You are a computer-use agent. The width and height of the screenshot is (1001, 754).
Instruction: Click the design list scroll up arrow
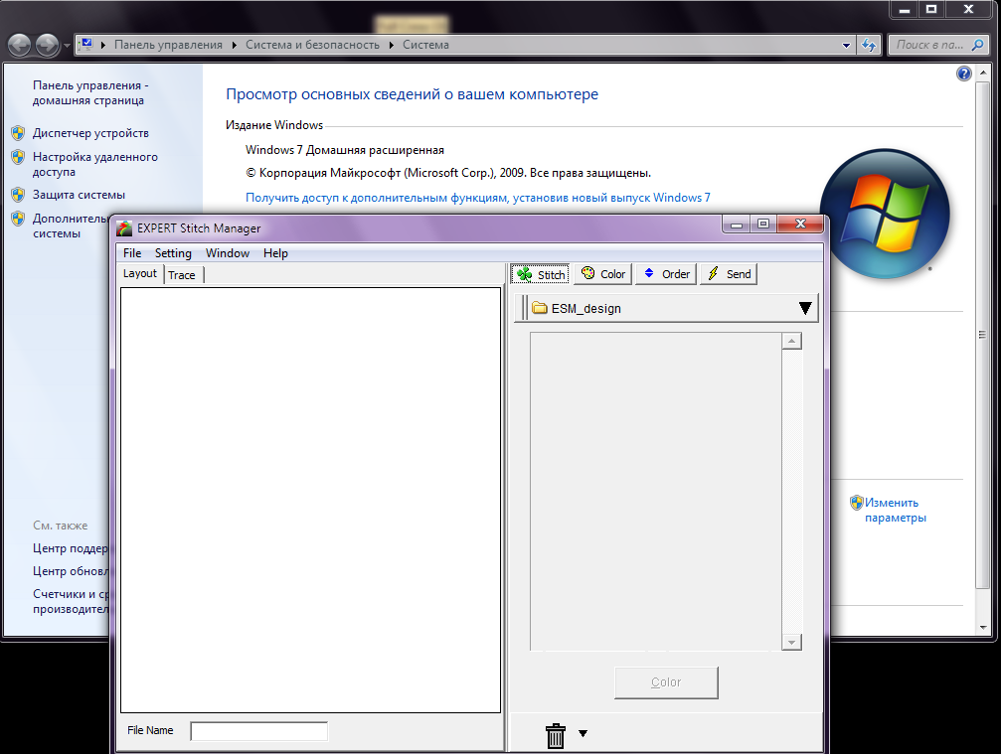coord(792,342)
